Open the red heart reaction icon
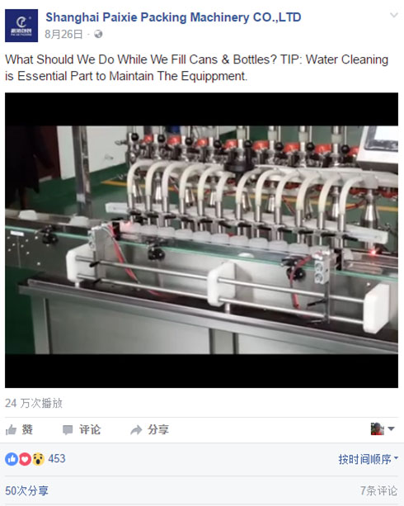The image size is (404, 506). tap(25, 459)
